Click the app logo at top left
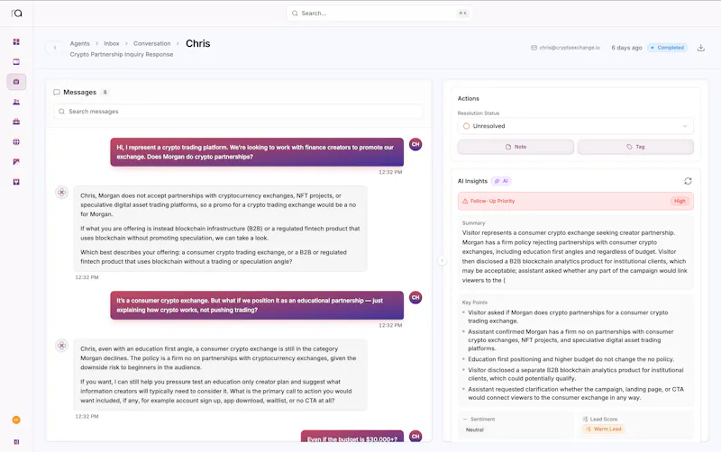Image resolution: width=721 pixels, height=452 pixels. click(x=16, y=14)
